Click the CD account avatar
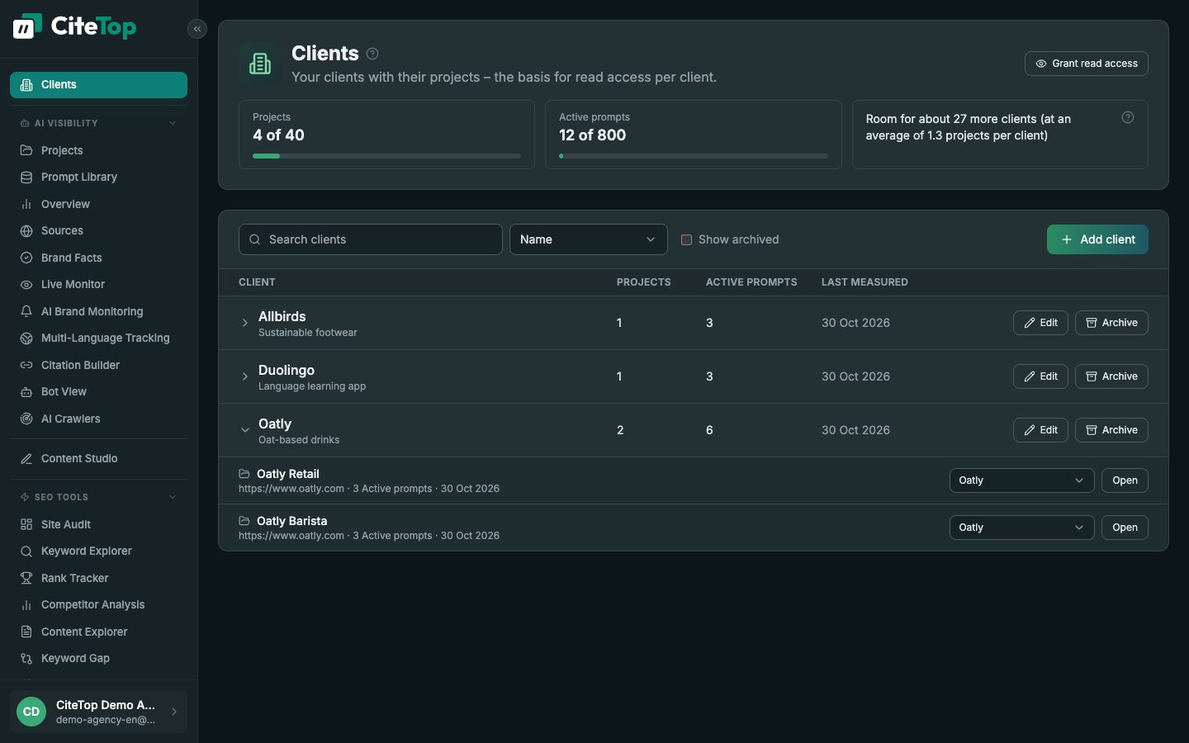Screen dimensions: 1189x743 [31, 712]
